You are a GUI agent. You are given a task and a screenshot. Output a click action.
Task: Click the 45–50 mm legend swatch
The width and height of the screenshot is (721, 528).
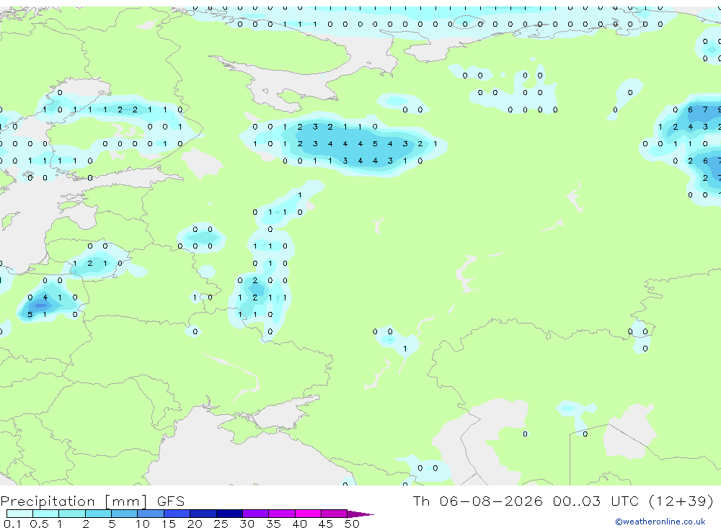coord(334,514)
